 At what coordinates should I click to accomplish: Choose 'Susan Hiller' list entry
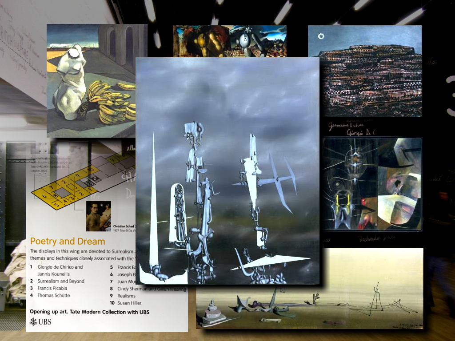pyautogui.click(x=129, y=303)
